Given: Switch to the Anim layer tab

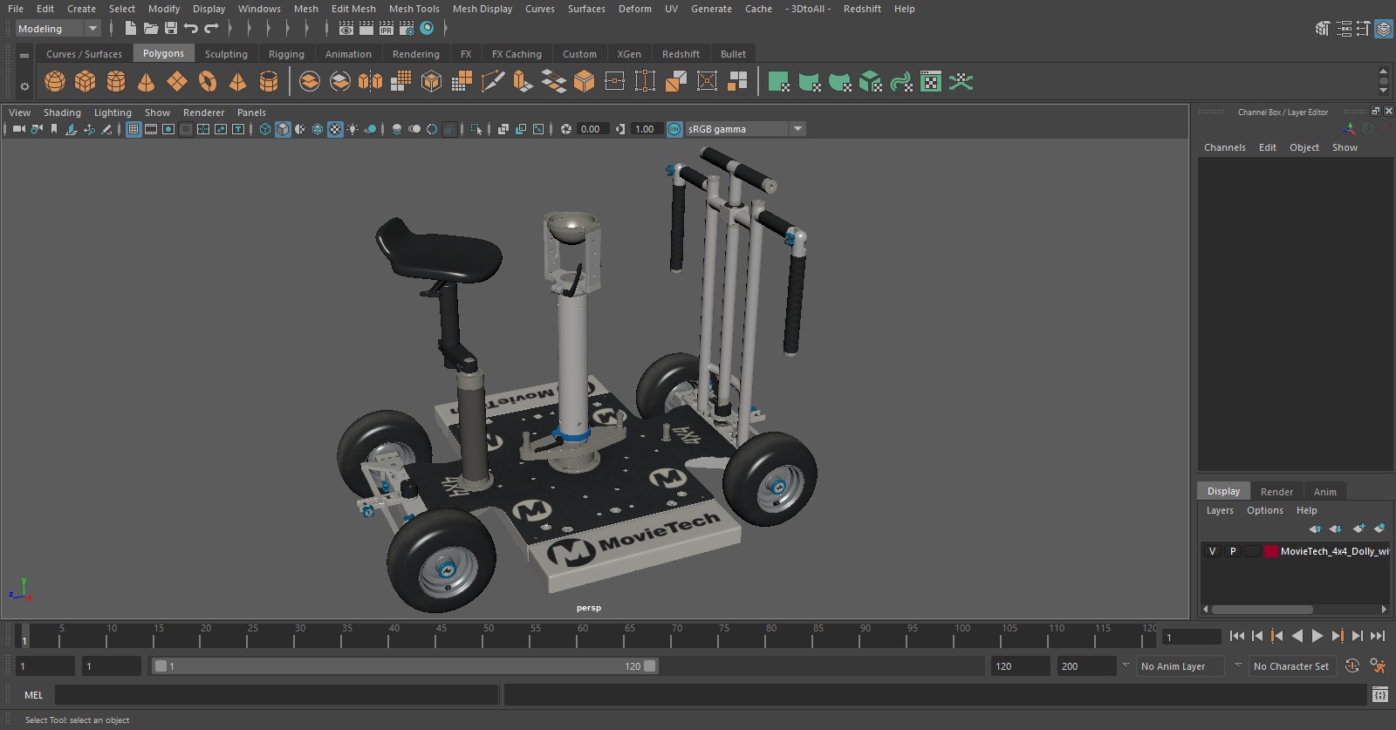Looking at the screenshot, I should tap(1324, 492).
